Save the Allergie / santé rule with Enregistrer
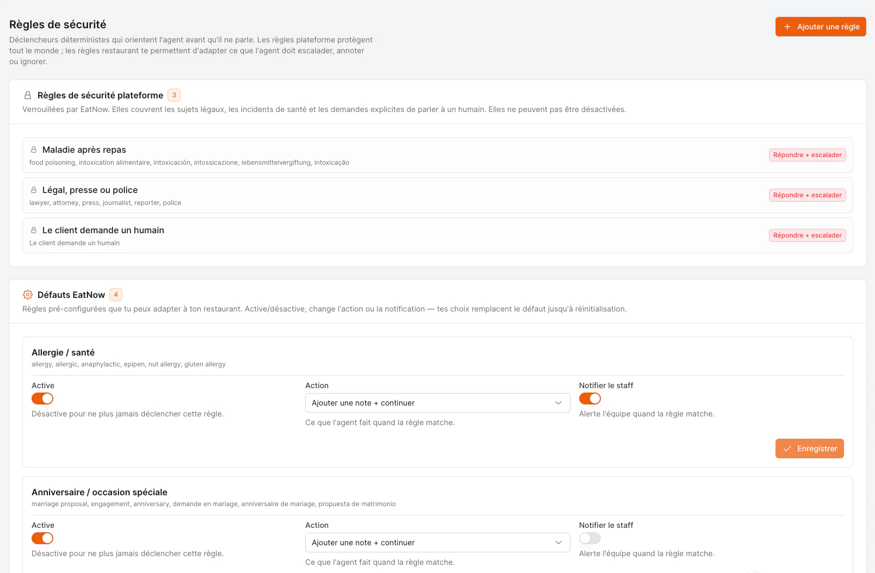Viewport: 875px width, 573px height. (810, 449)
